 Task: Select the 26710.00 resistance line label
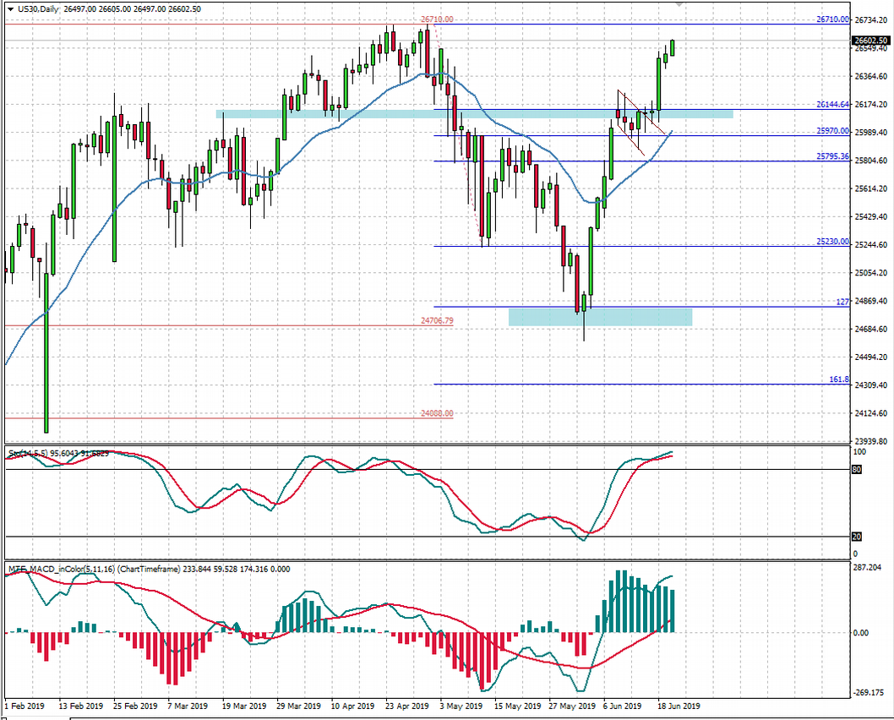[x=437, y=19]
